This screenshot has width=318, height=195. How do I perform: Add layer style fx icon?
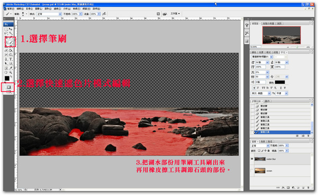tap(283, 188)
